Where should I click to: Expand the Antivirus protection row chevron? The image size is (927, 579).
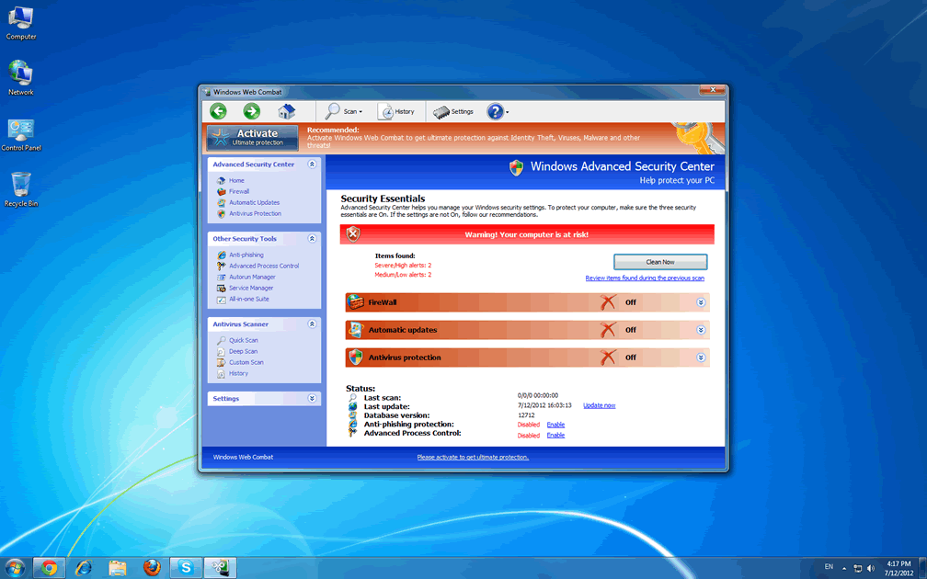701,358
